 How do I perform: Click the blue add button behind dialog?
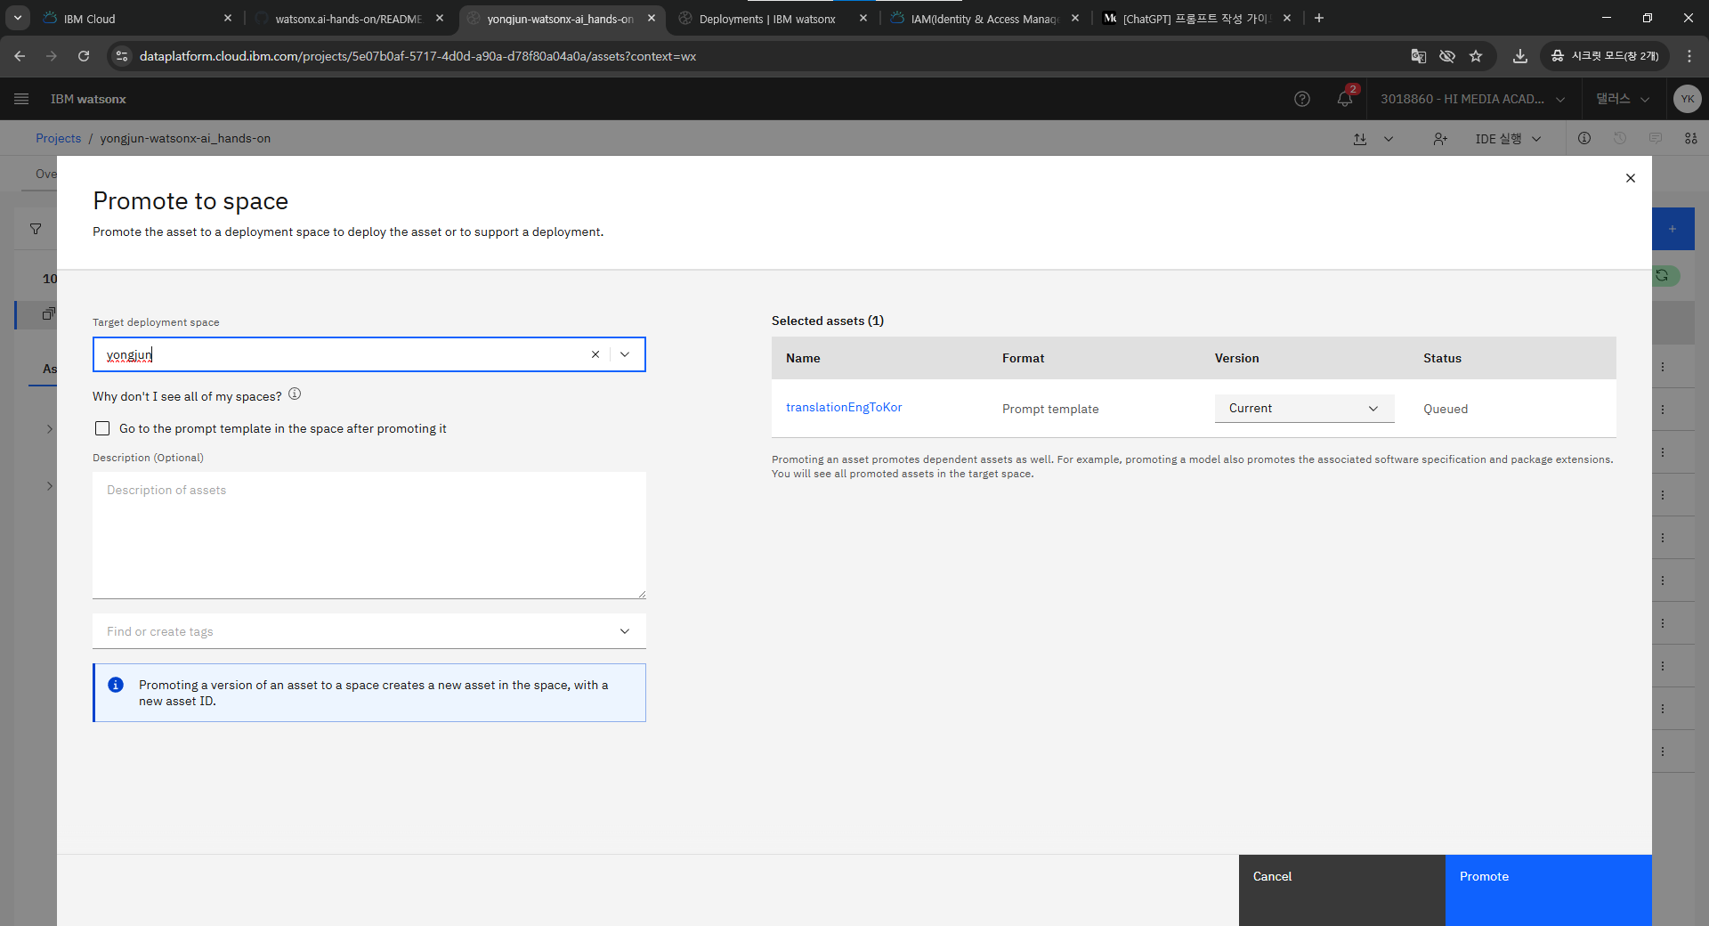1673,229
